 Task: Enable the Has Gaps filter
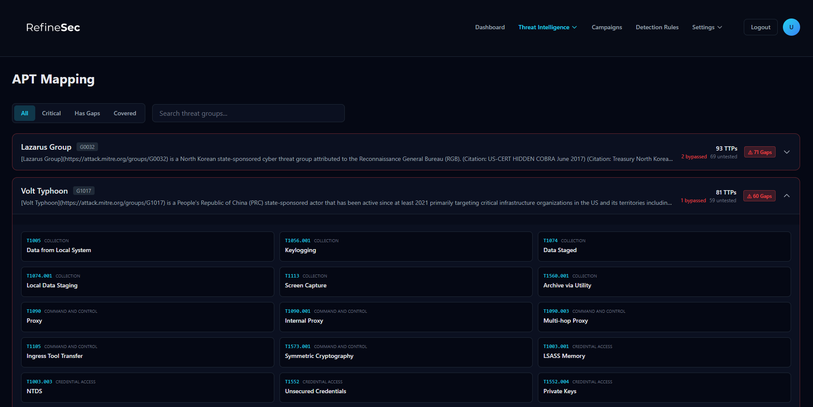(x=87, y=113)
